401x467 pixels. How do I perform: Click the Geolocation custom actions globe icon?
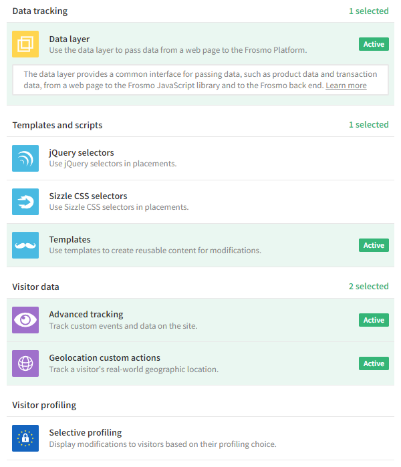click(x=25, y=363)
